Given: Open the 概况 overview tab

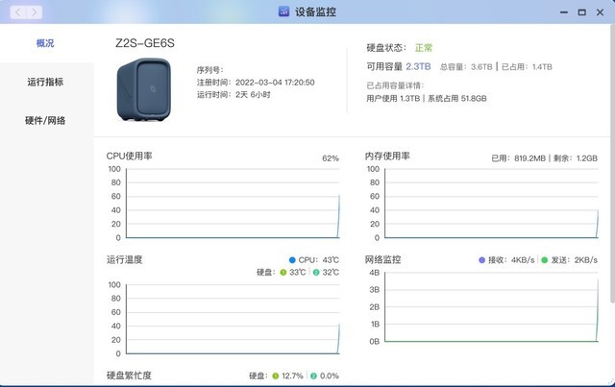Looking at the screenshot, I should 45,43.
